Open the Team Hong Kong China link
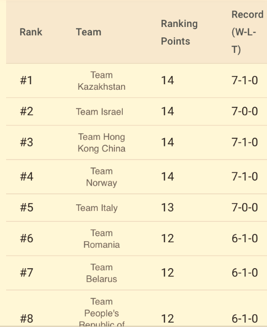 tap(102, 143)
